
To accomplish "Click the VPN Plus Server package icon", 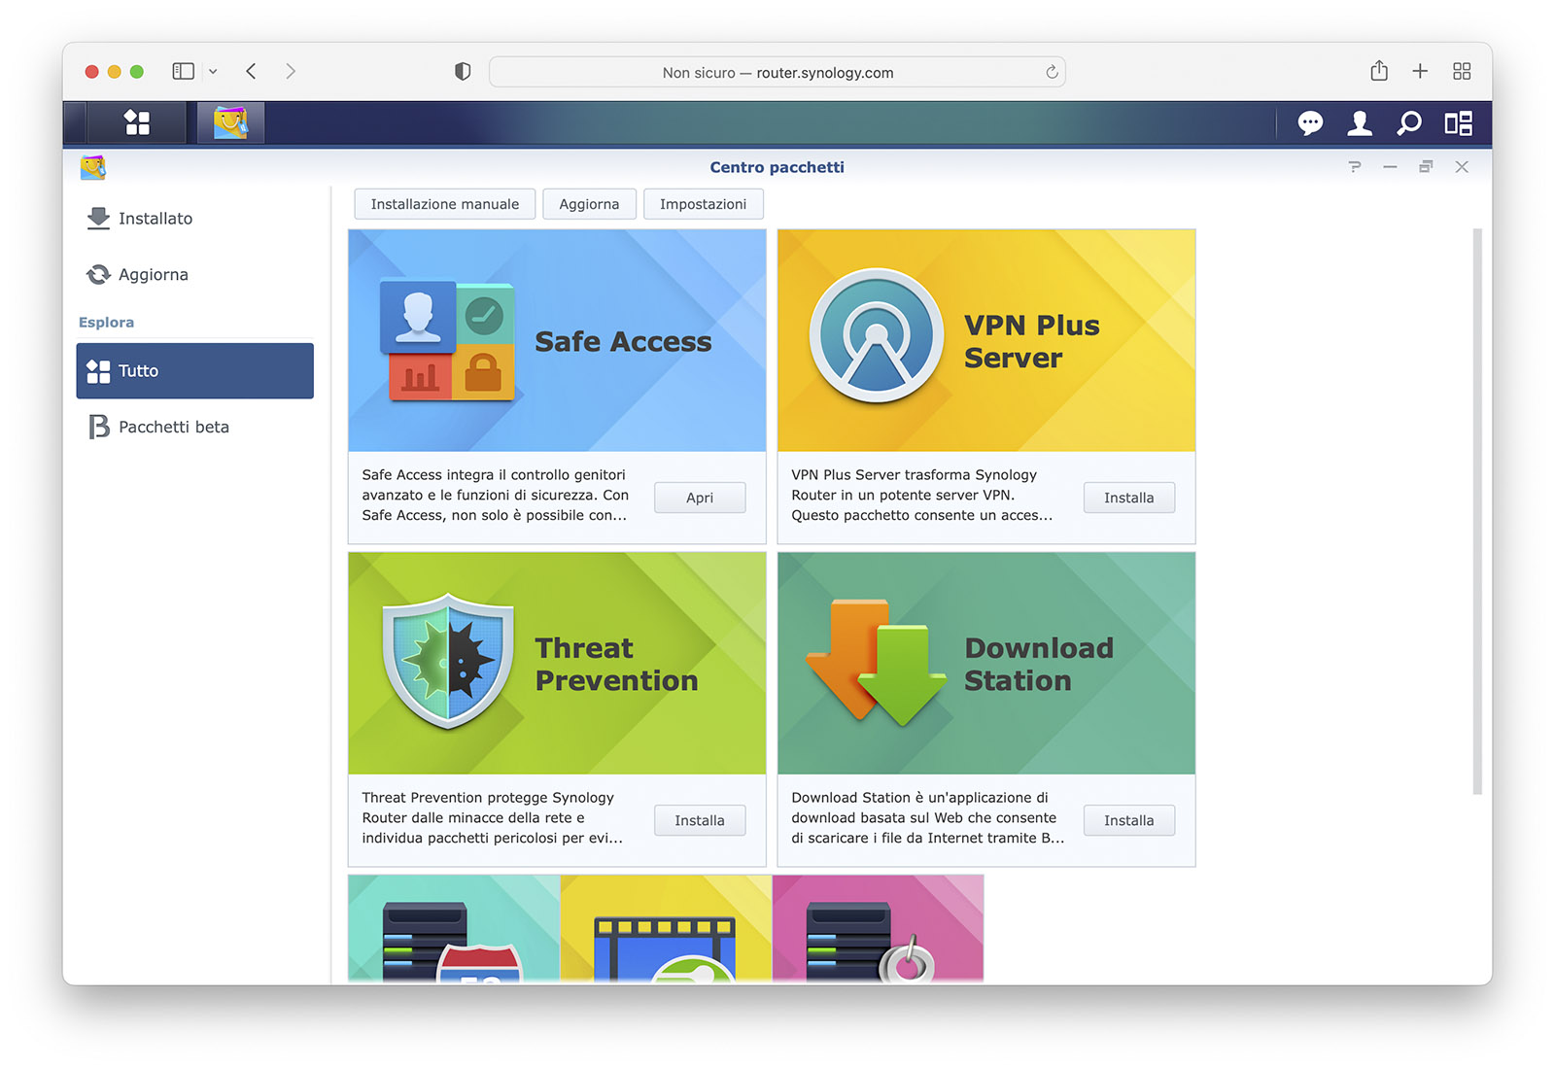I will click(877, 335).
